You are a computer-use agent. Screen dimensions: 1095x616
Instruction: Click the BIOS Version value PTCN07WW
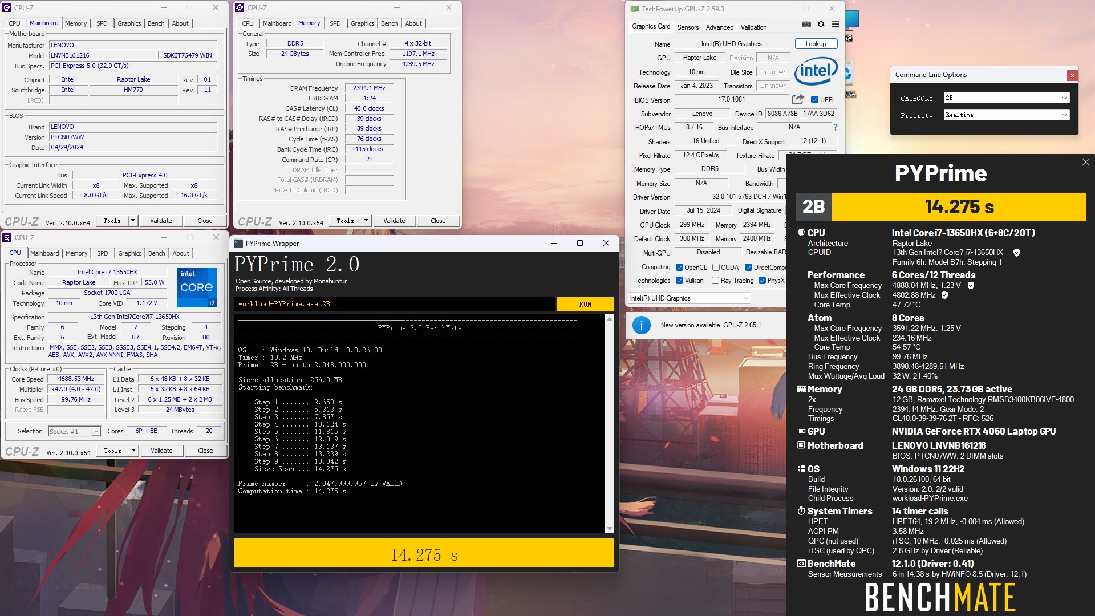coord(133,137)
